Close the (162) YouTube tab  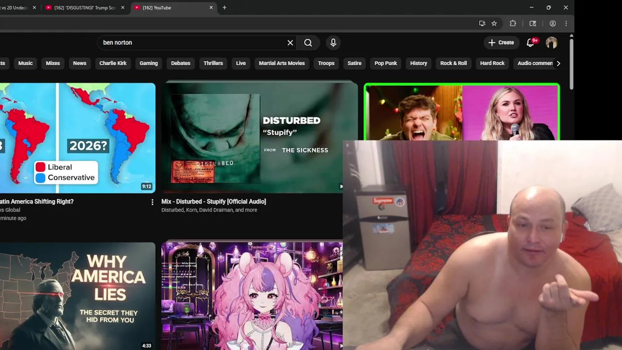click(x=211, y=8)
